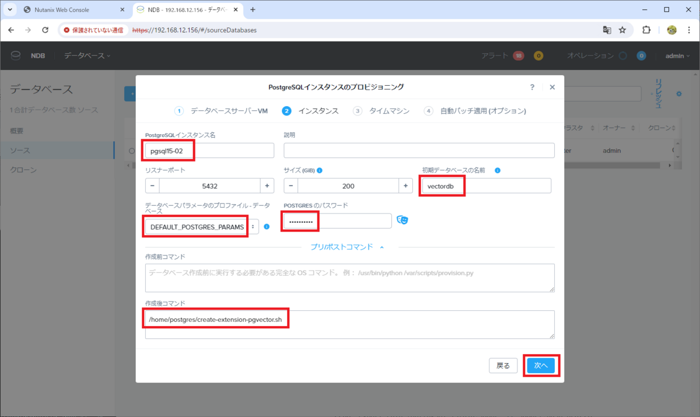
Task: Open Chrome profile avatar
Action: [671, 30]
